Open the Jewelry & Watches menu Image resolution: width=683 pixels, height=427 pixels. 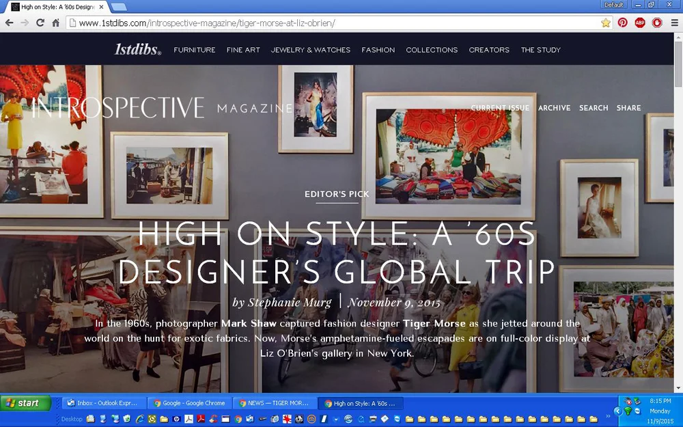311,50
